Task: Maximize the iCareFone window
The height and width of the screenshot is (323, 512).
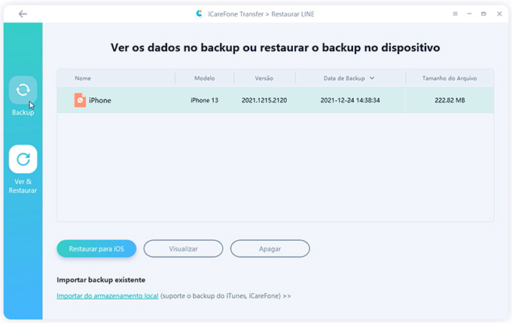Action: point(483,14)
